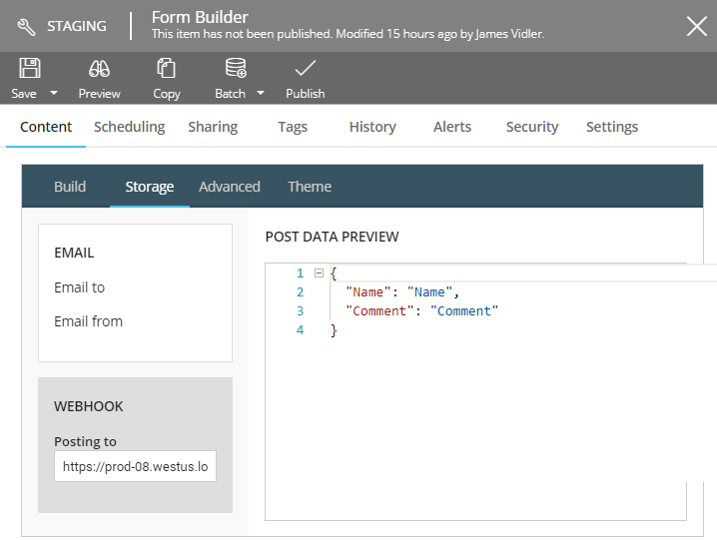717x540 pixels.
Task: Open the Scheduling tab
Action: [x=130, y=127]
